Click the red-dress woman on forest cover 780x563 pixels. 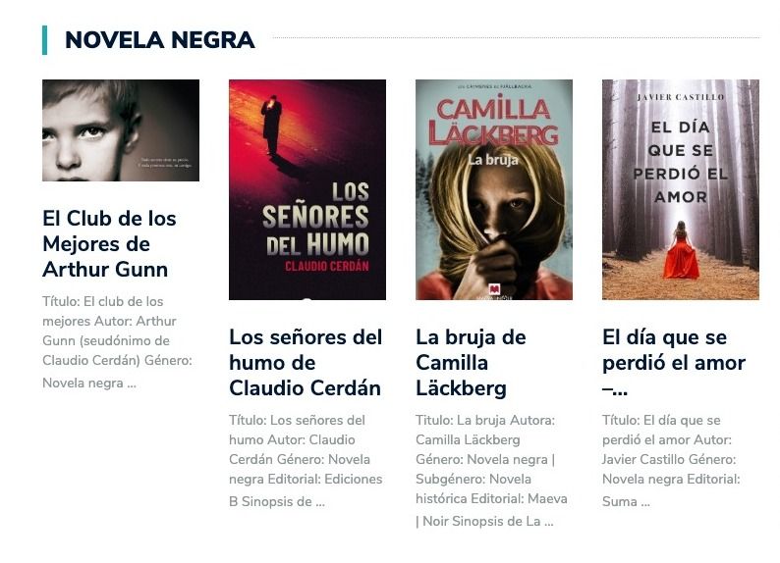pos(681,250)
